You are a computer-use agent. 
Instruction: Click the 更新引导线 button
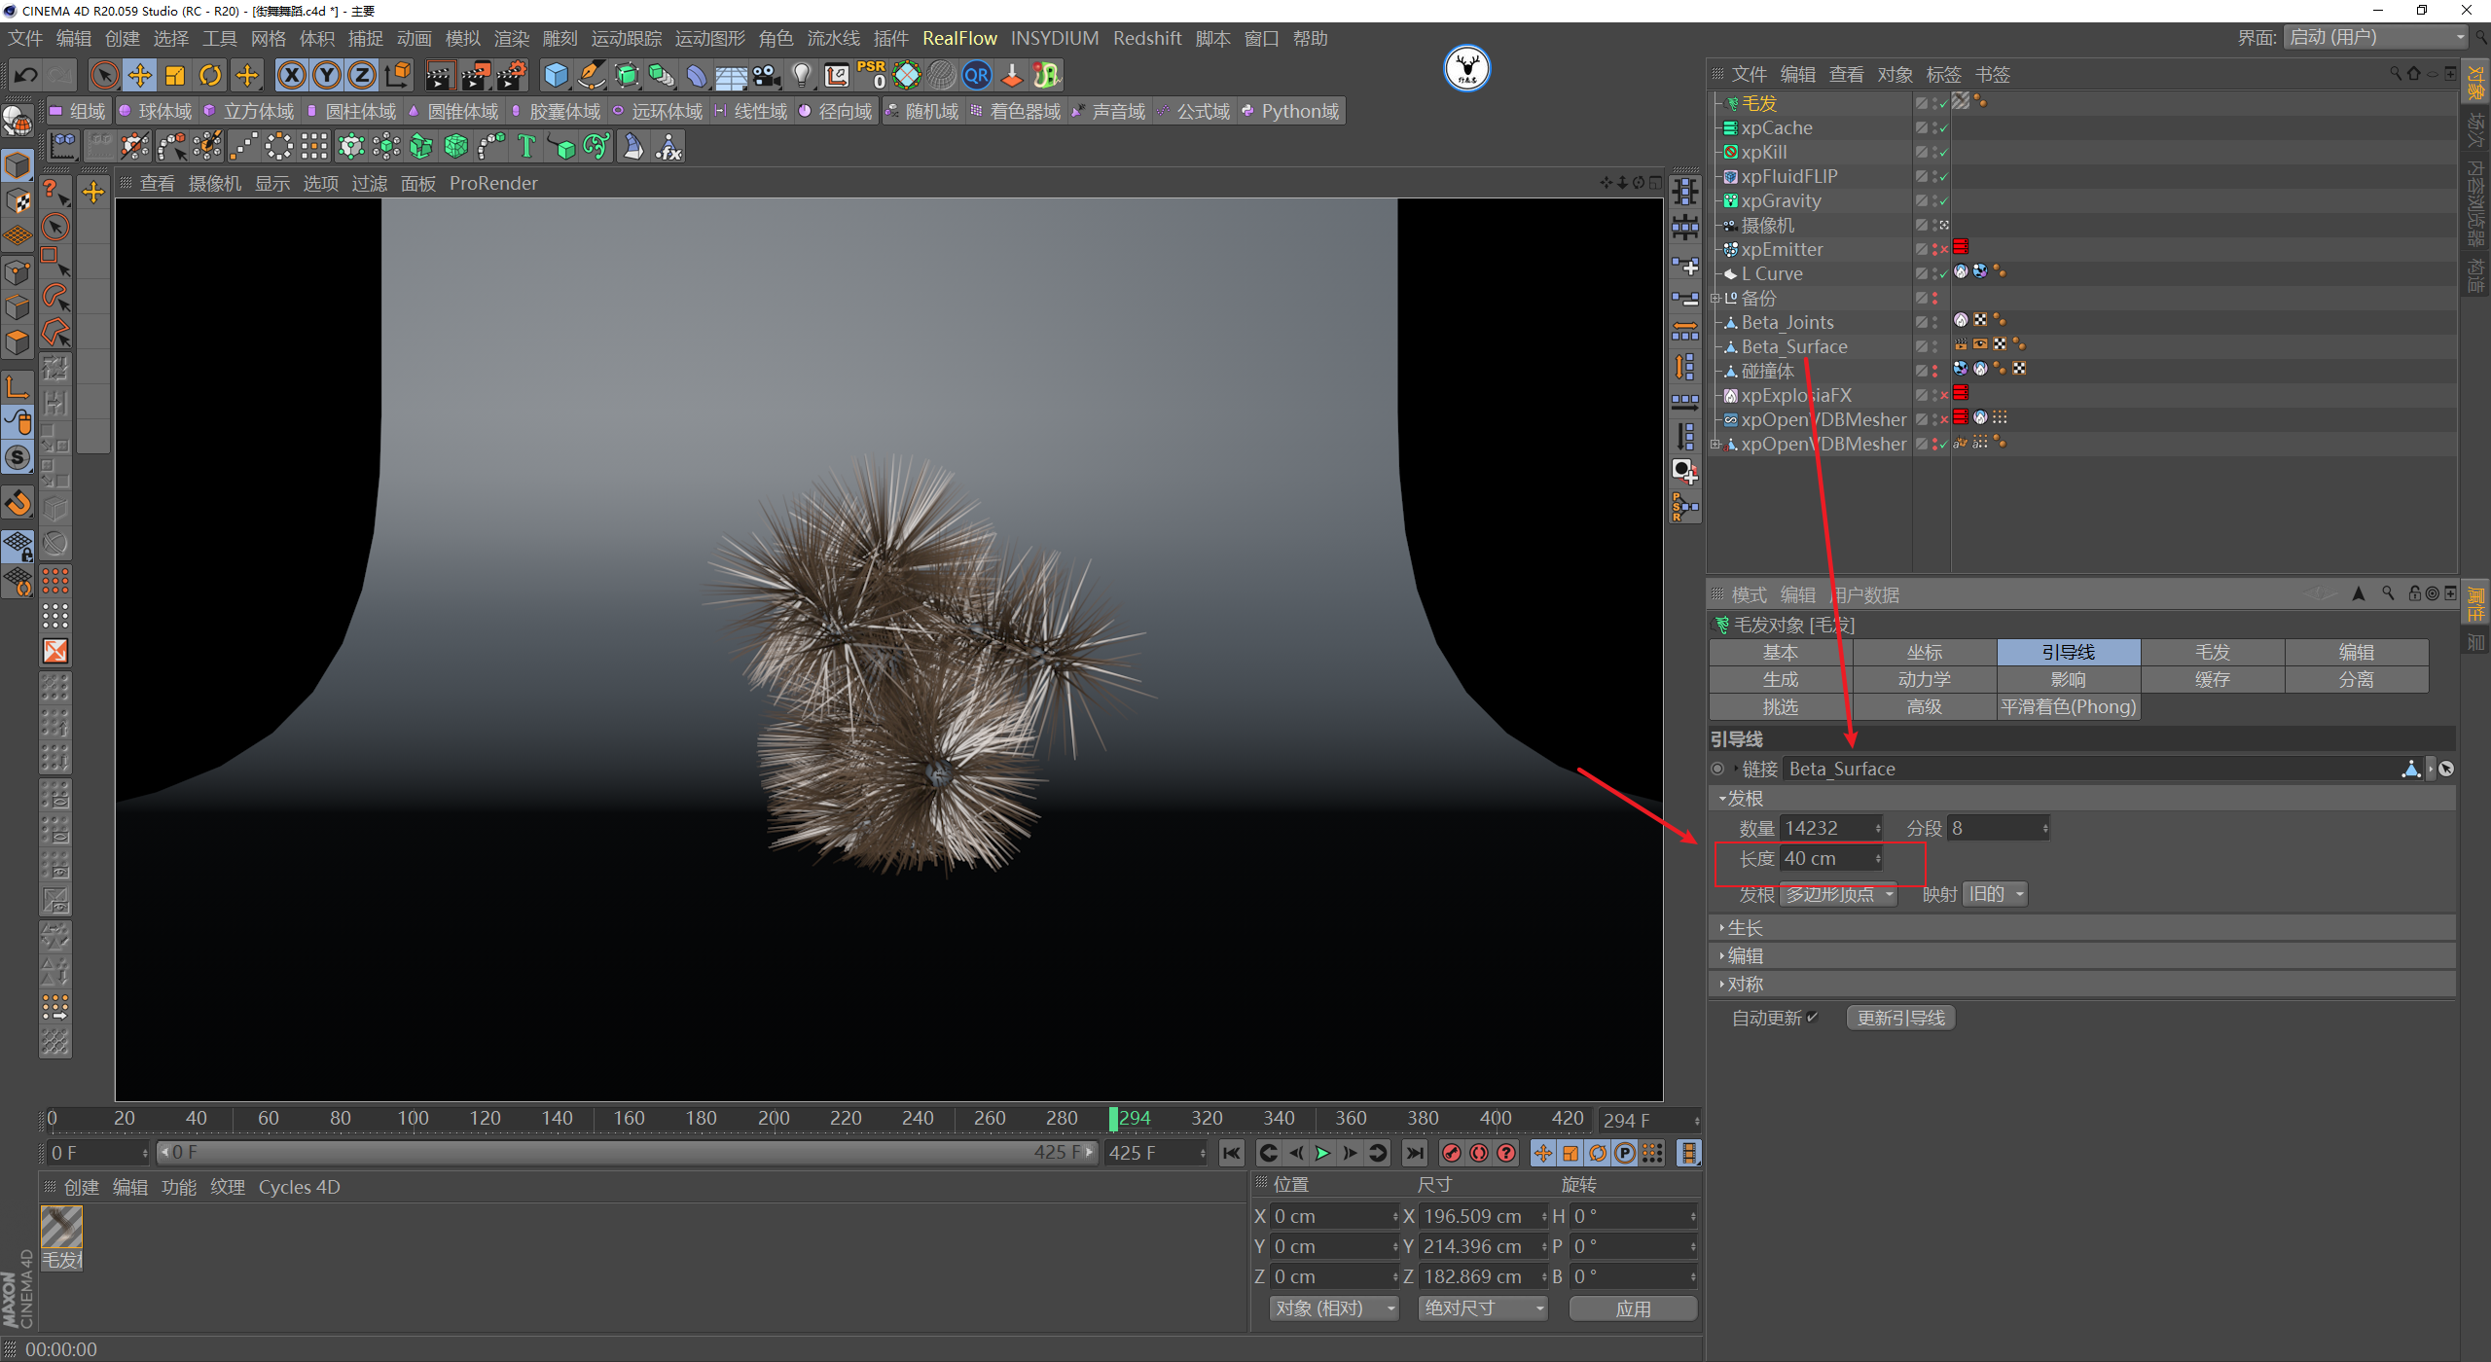(x=1900, y=1018)
